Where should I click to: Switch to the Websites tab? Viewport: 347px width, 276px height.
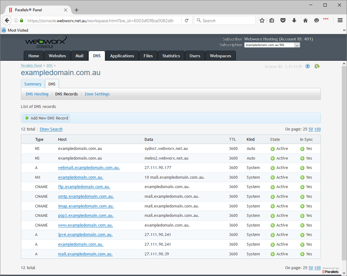click(57, 56)
